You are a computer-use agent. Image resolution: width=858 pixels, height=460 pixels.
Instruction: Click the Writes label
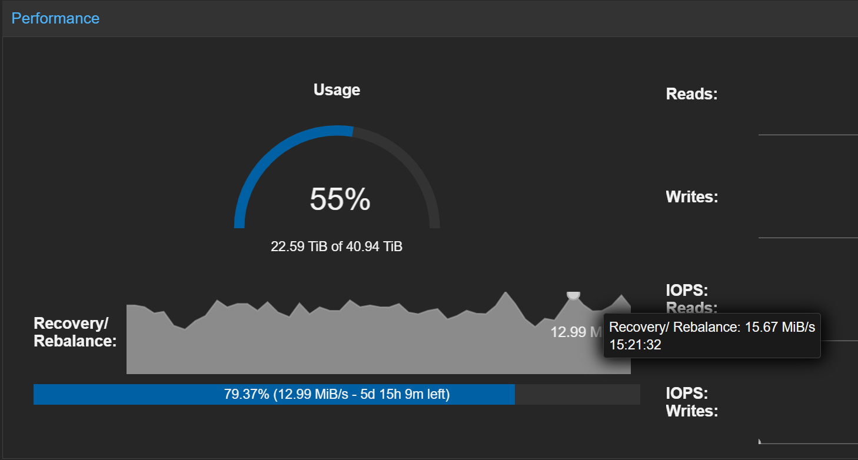pyautogui.click(x=691, y=196)
